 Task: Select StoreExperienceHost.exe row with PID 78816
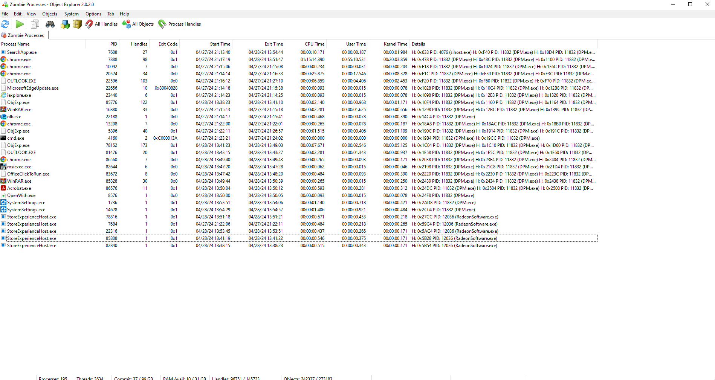click(299, 217)
